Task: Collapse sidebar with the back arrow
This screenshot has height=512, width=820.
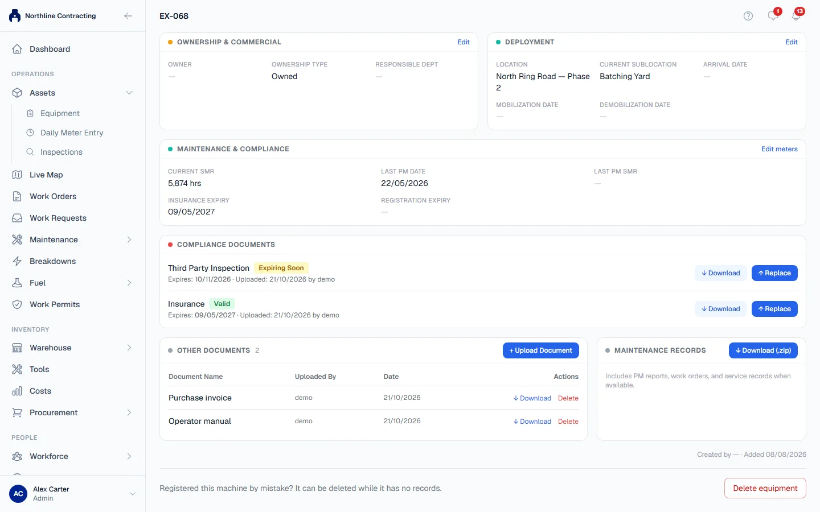Action: [x=128, y=16]
